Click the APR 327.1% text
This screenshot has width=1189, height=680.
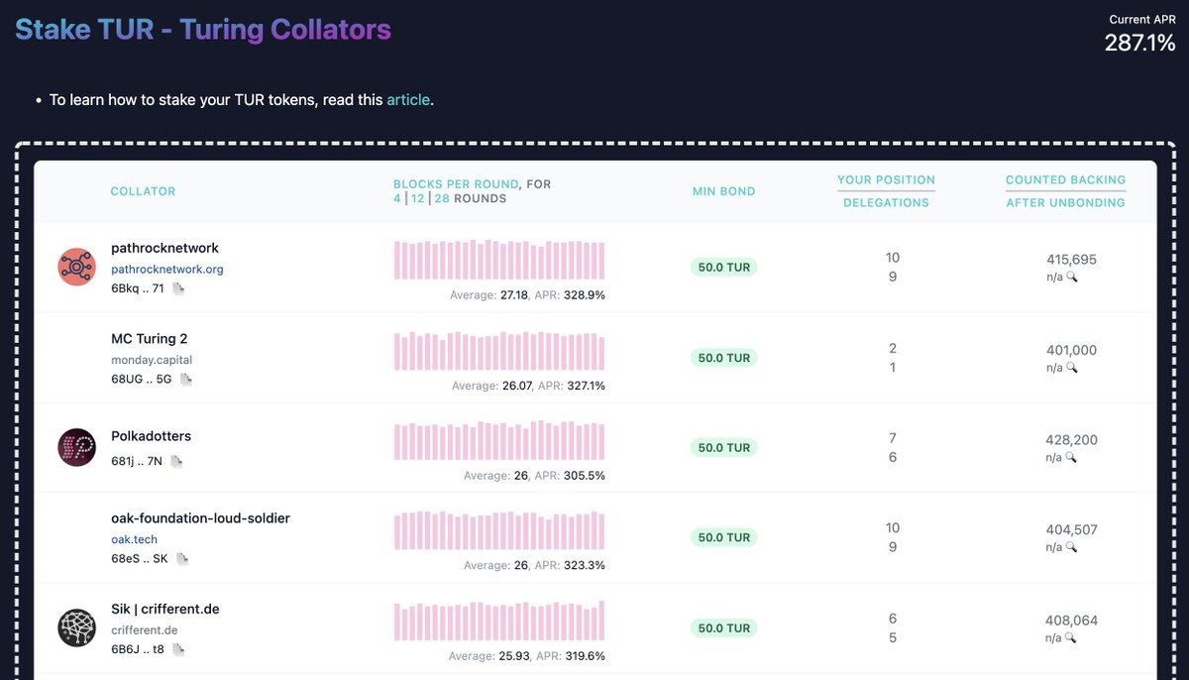click(x=571, y=386)
